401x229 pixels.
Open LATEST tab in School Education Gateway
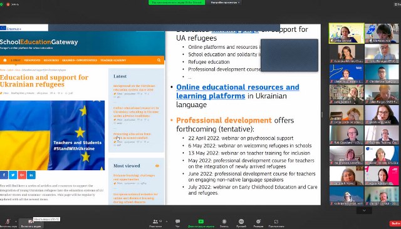click(16, 60)
